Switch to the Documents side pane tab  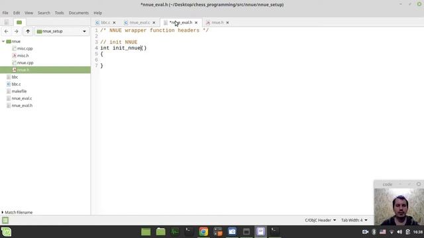coord(6,22)
